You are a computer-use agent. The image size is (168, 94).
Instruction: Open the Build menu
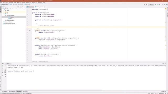[x=27, y=3]
